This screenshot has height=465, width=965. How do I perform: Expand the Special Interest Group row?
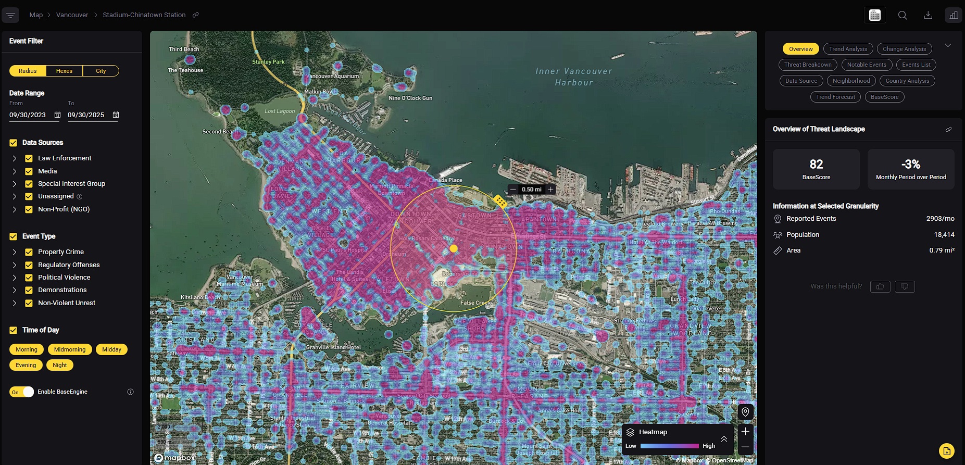(14, 184)
